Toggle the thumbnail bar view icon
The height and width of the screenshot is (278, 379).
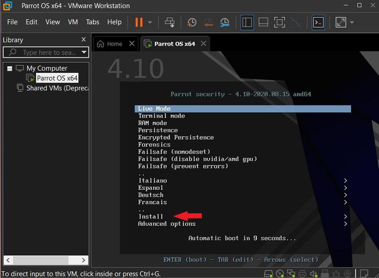[263, 22]
